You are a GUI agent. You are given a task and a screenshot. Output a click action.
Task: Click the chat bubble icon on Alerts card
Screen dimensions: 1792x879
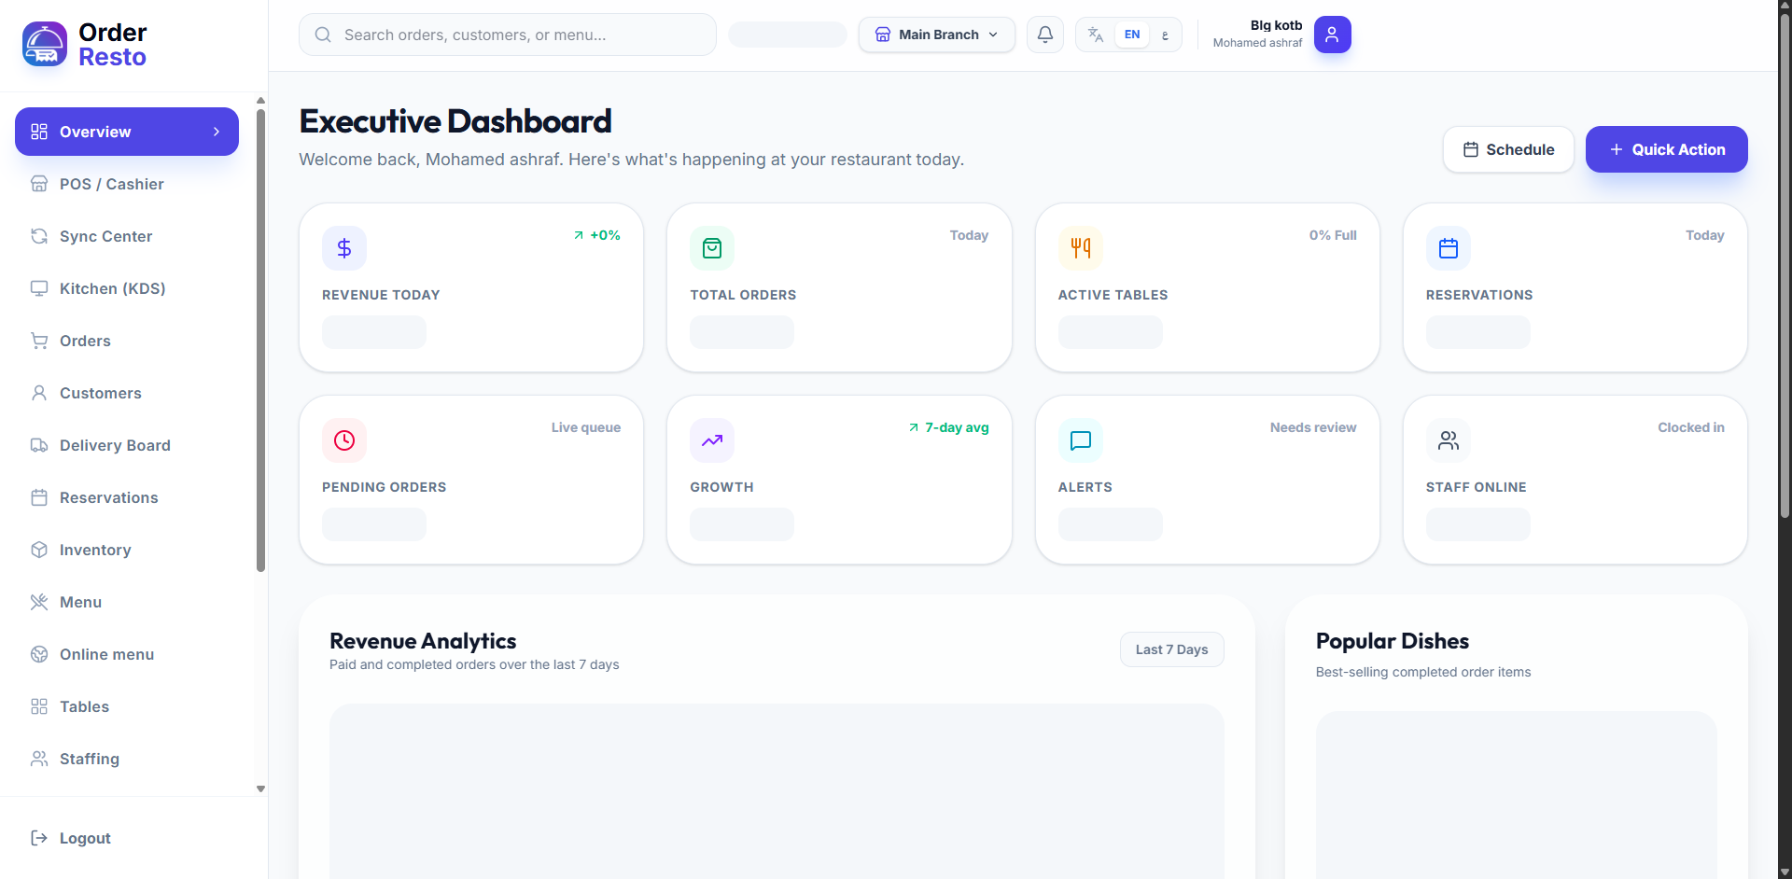tap(1081, 440)
